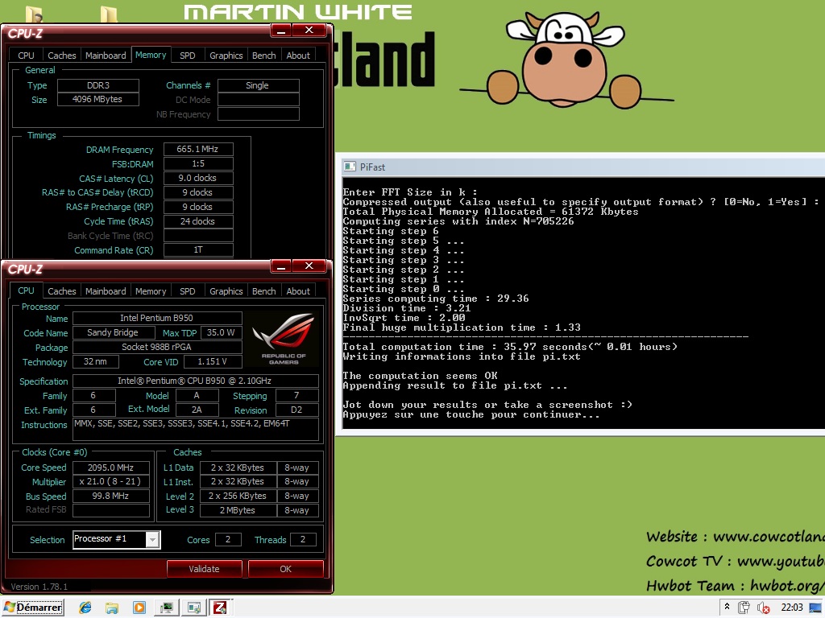Image resolution: width=825 pixels, height=618 pixels.
Task: Click the Validate button in CPU-Z
Action: tap(204, 569)
